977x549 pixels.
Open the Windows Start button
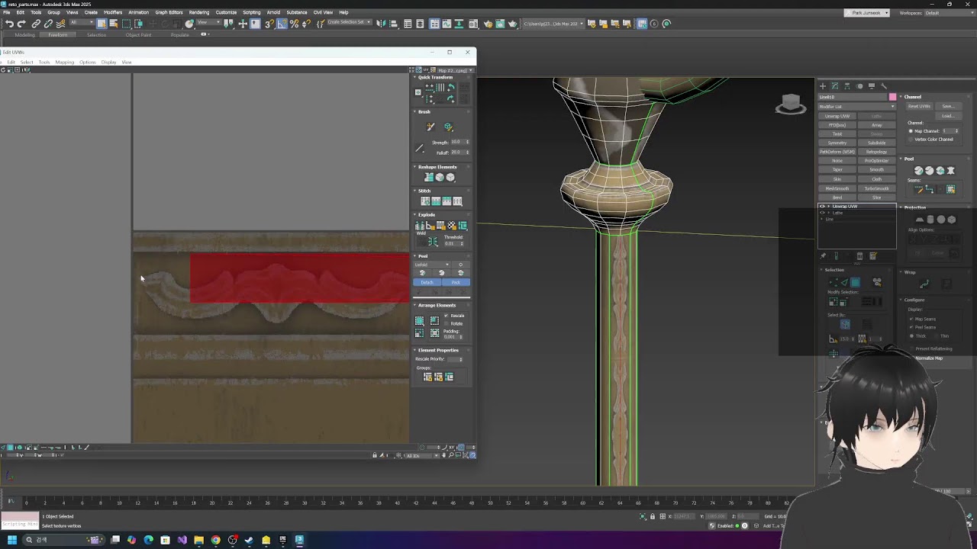12,540
